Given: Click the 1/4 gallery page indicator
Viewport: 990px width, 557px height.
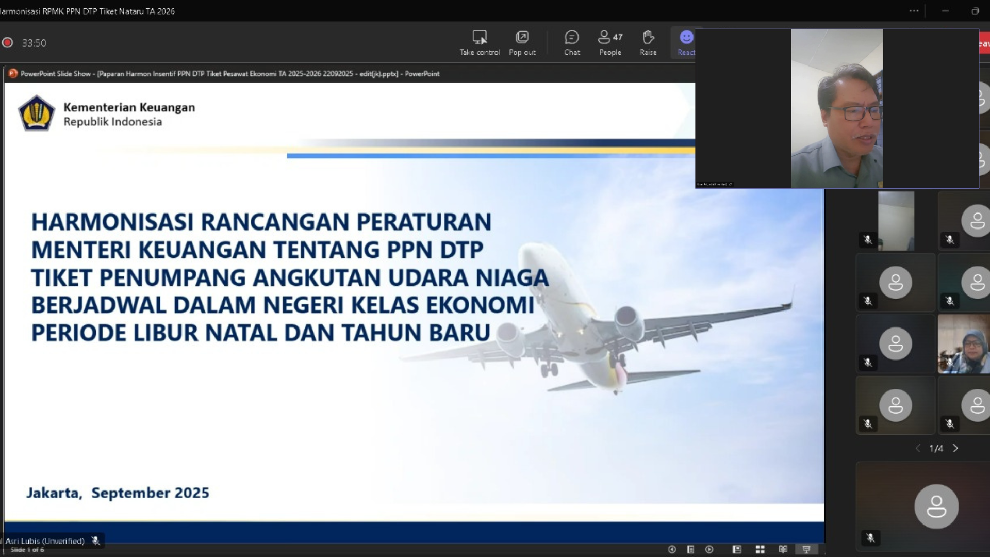Looking at the screenshot, I should (936, 448).
